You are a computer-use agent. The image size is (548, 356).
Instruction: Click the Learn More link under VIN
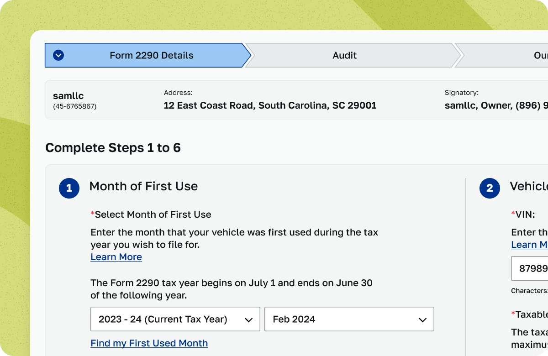pos(529,245)
